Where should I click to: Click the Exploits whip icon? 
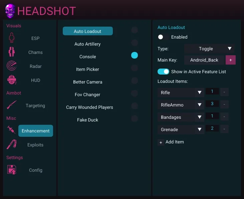click(12, 145)
